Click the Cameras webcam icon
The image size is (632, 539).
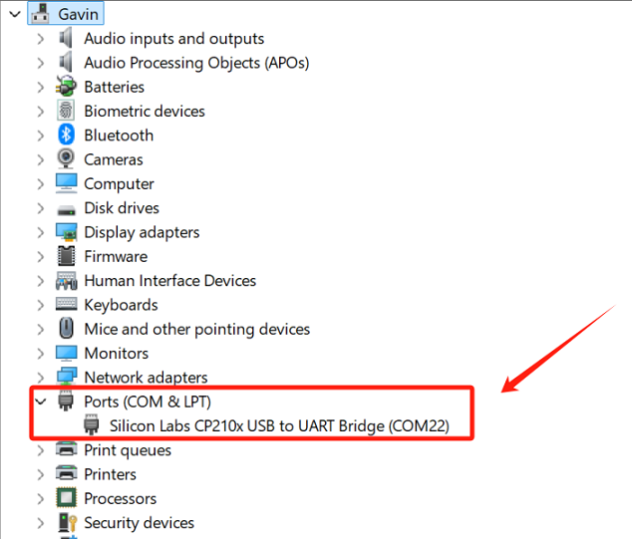coord(67,159)
